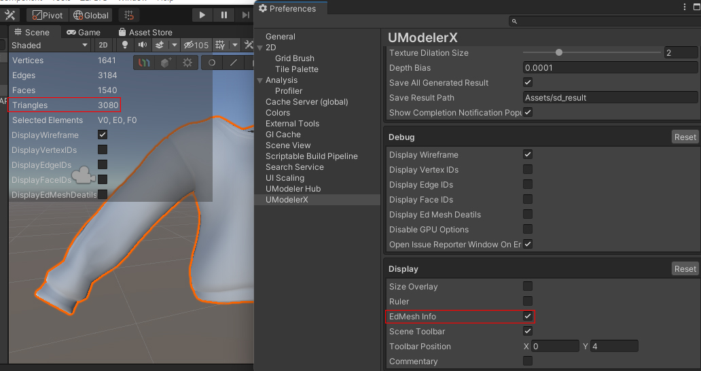Image resolution: width=701 pixels, height=371 pixels.
Task: Open the Asset Store tab
Action: point(145,32)
